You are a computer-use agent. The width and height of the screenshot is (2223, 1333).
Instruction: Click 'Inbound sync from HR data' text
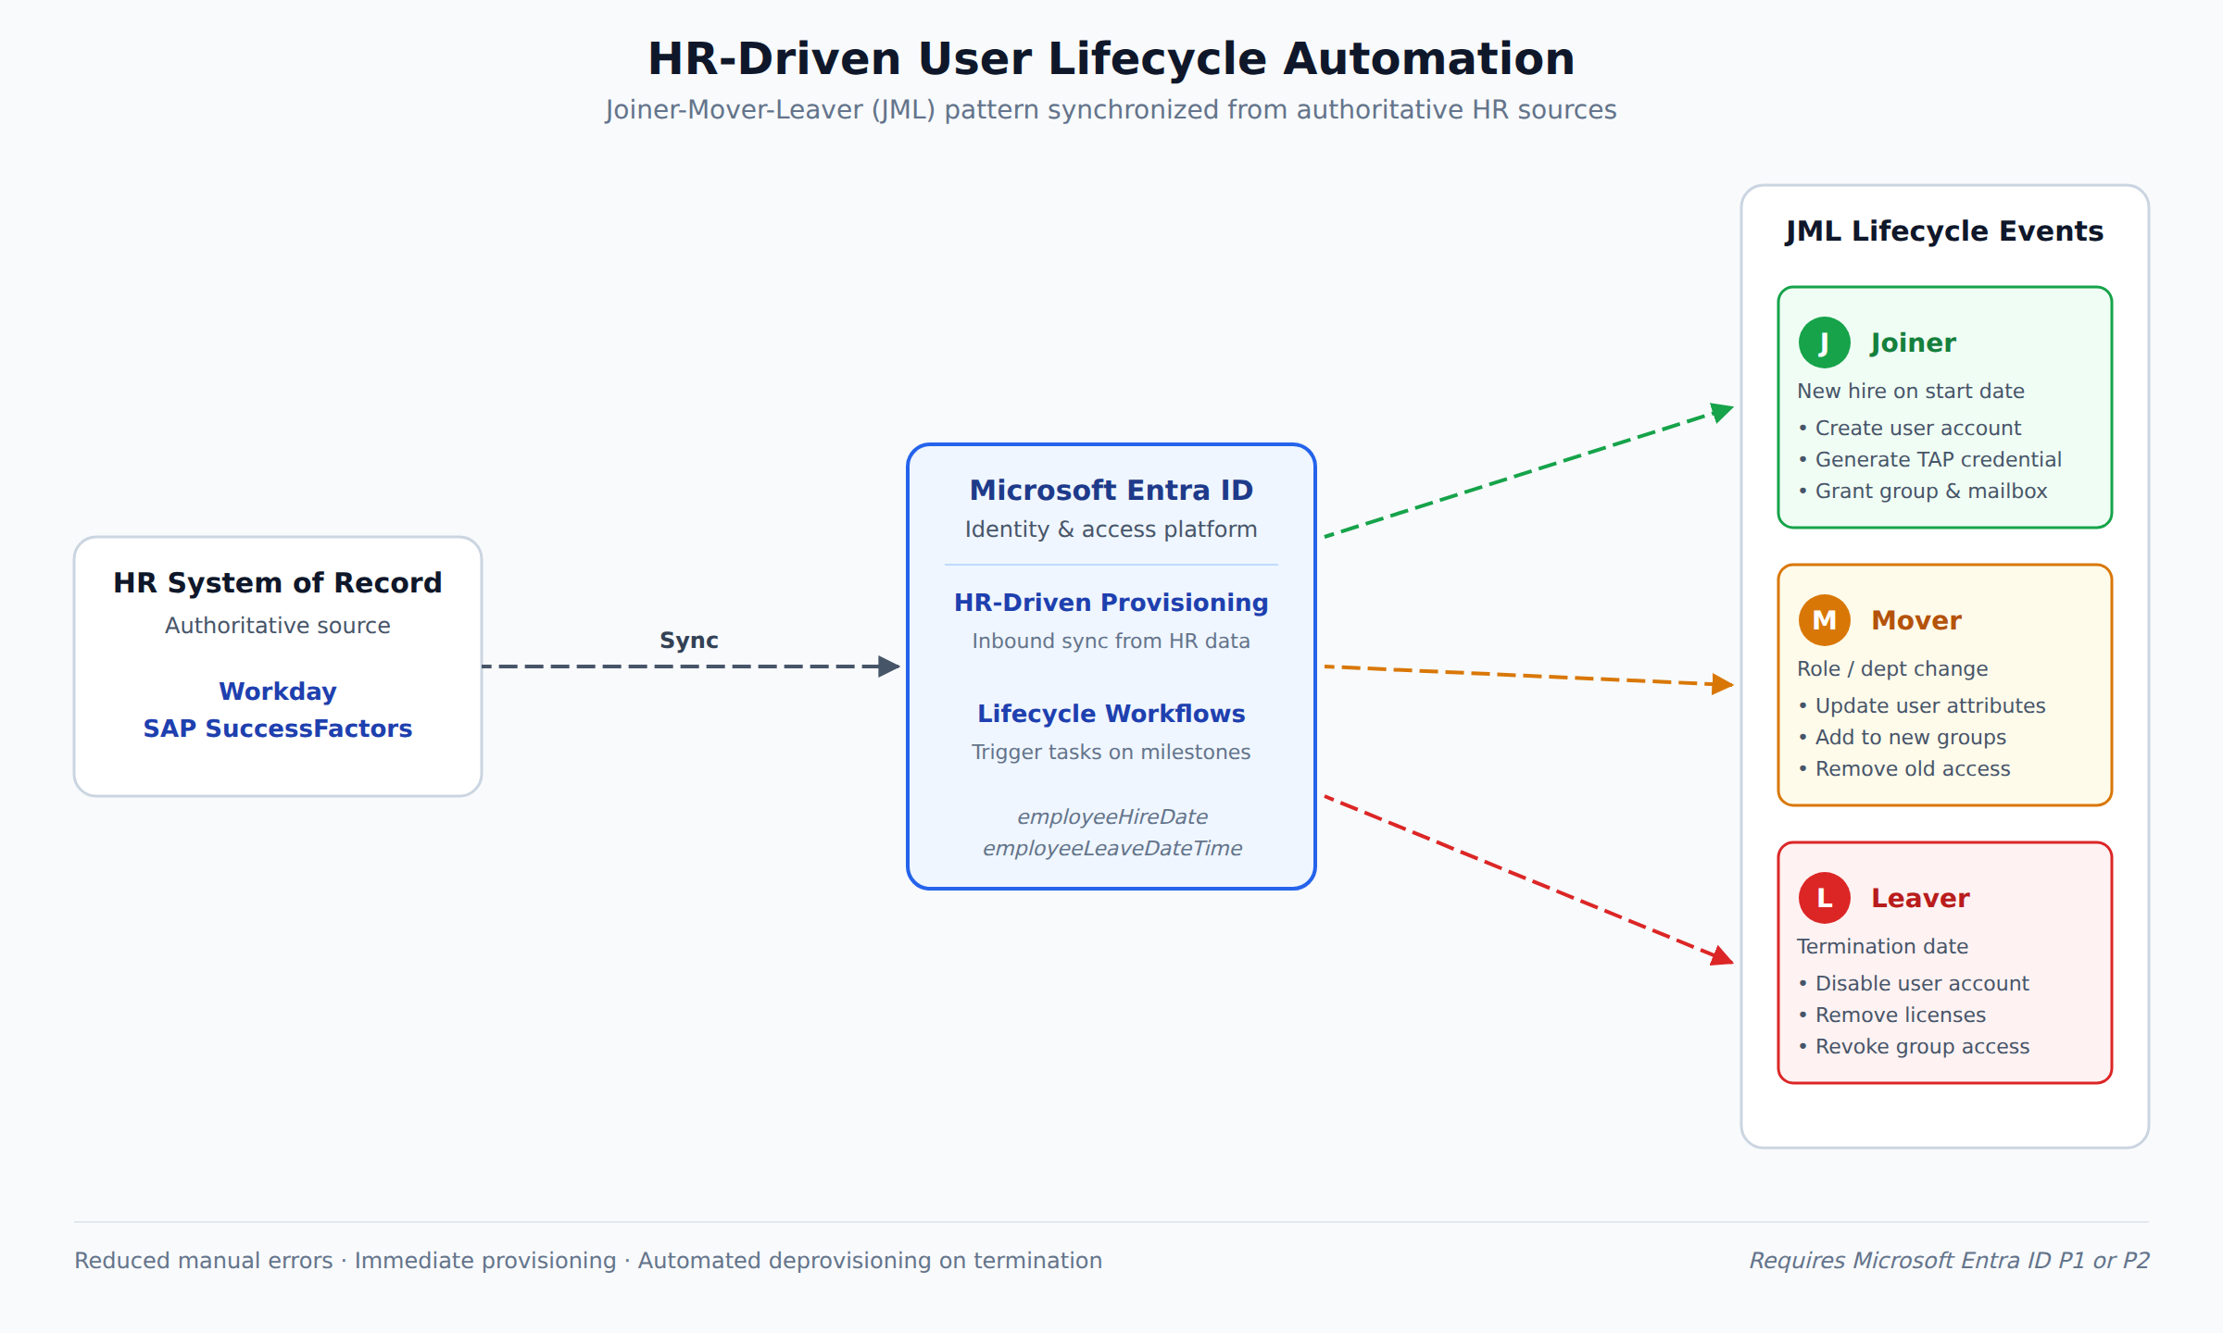coord(1111,641)
